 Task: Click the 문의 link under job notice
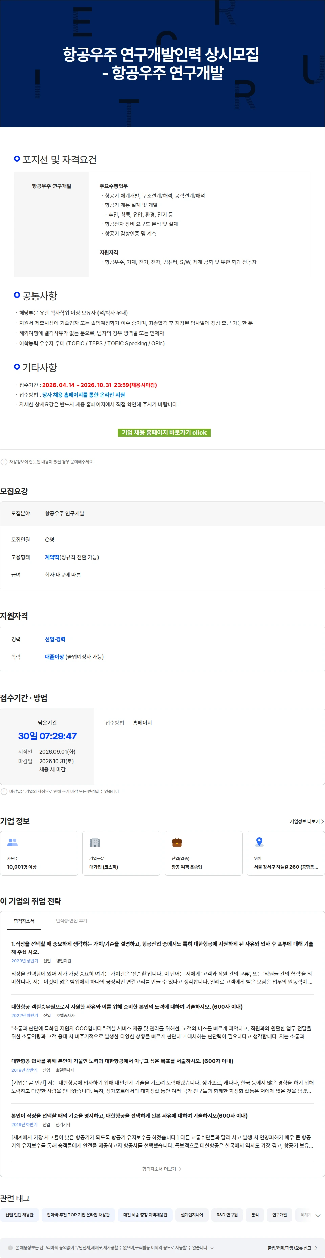click(x=74, y=462)
